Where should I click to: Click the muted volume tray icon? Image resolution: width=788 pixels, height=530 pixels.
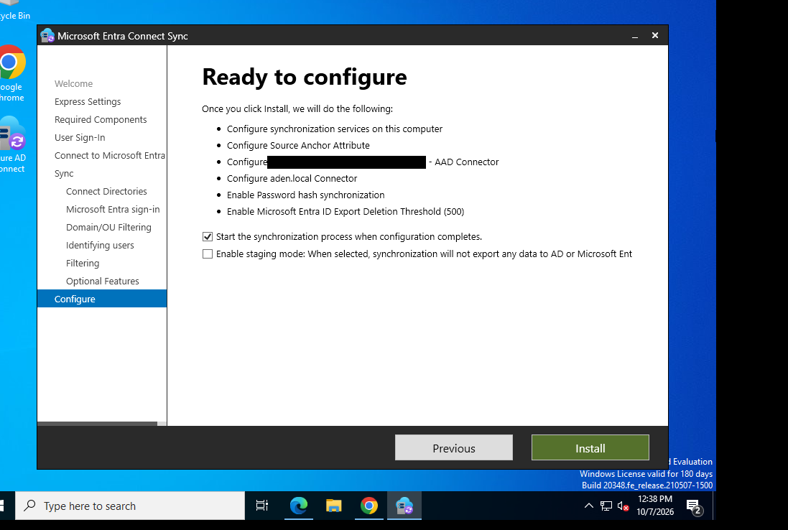(624, 506)
